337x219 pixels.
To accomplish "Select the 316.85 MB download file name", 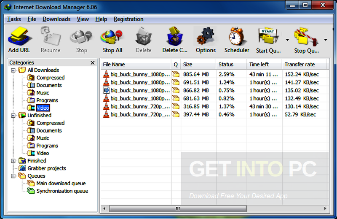I will [x=140, y=106].
